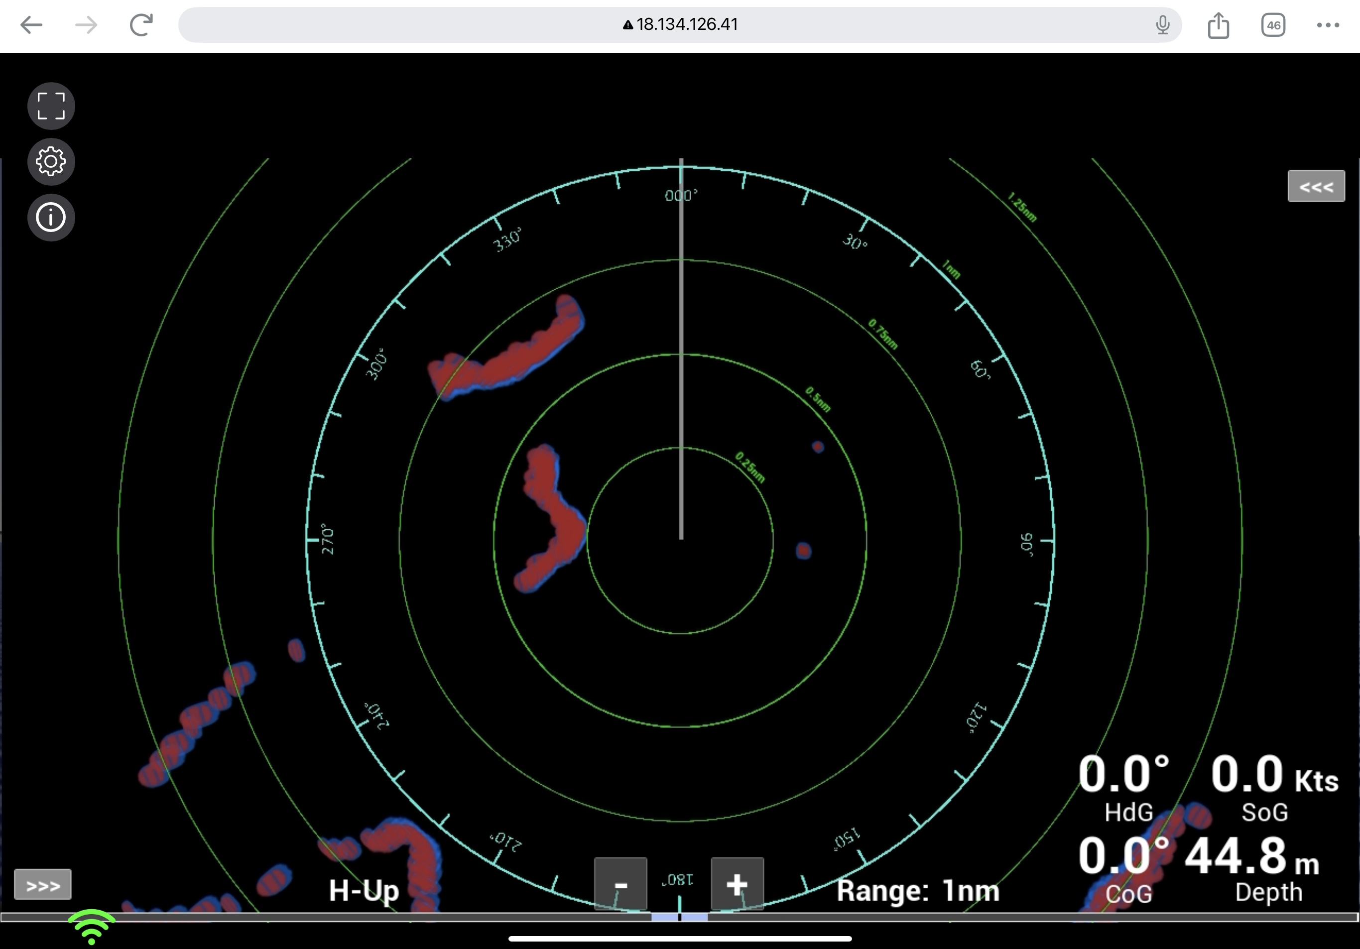Open the info panel icon
This screenshot has width=1360, height=949.
point(51,217)
